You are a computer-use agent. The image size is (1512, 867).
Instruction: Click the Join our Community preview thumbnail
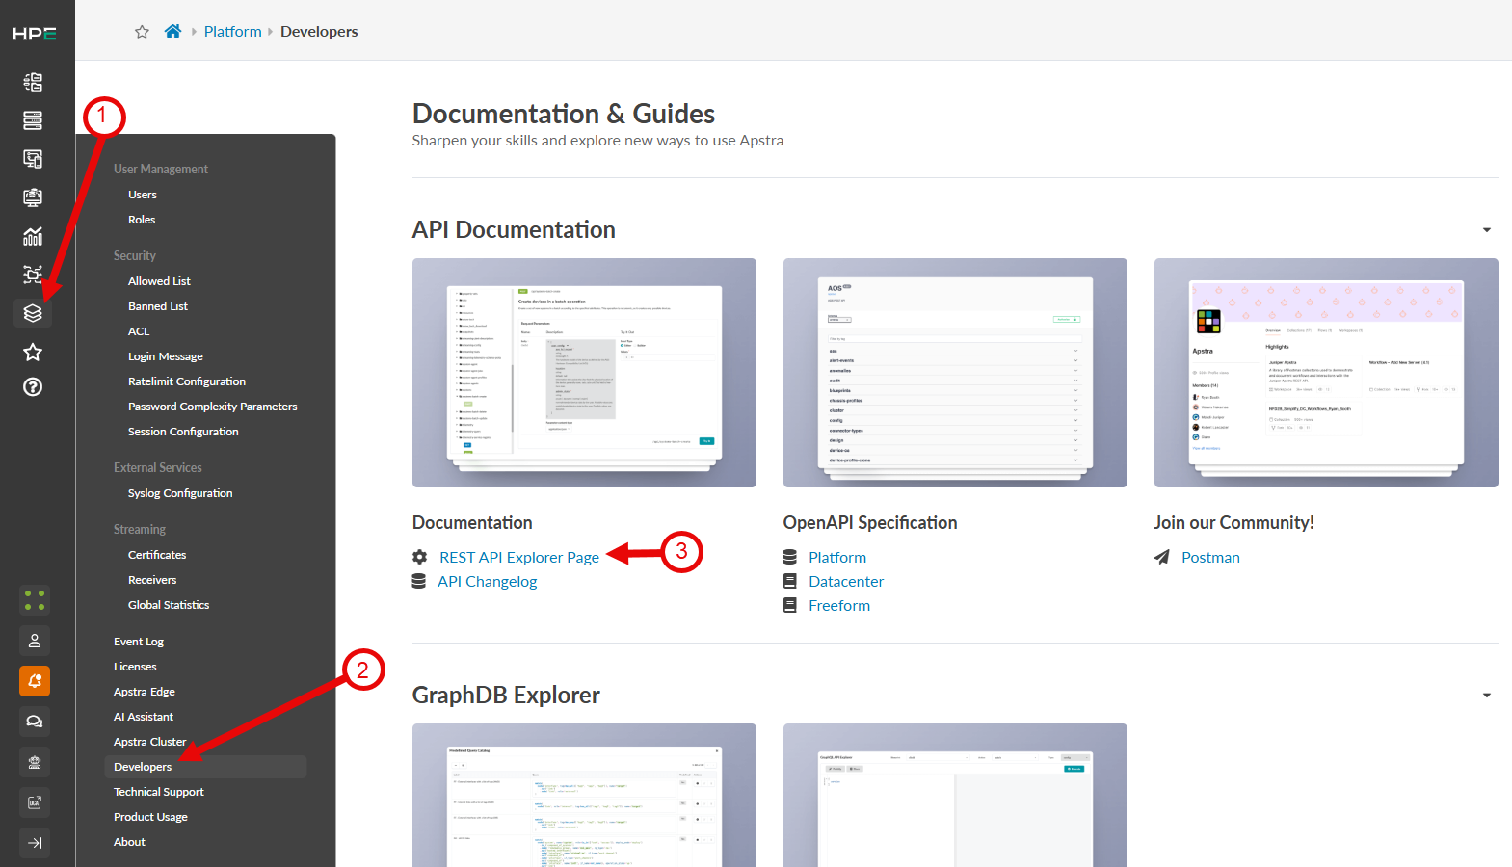click(1326, 373)
